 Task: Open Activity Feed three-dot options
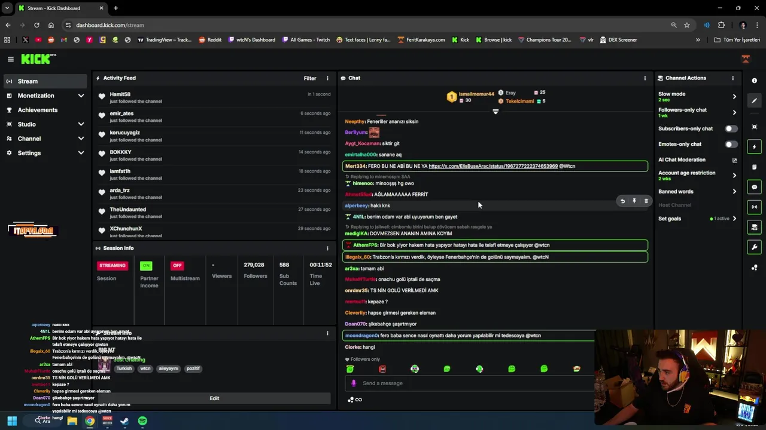(x=327, y=78)
